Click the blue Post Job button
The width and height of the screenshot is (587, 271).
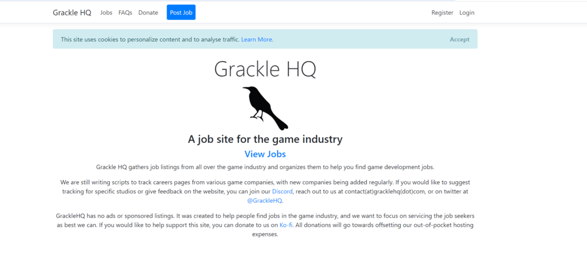[181, 13]
